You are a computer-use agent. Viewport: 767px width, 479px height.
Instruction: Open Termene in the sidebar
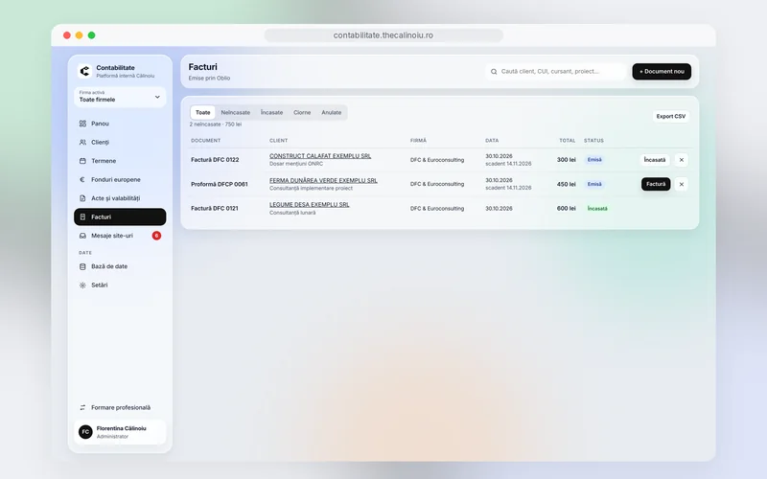point(120,161)
